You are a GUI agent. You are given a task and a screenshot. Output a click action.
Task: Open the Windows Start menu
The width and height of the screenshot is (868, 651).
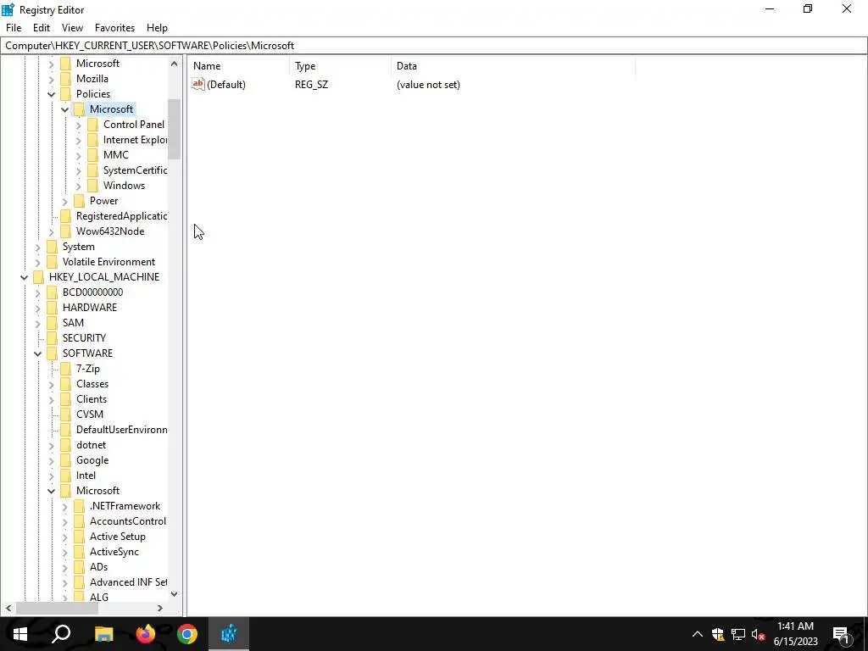20,634
